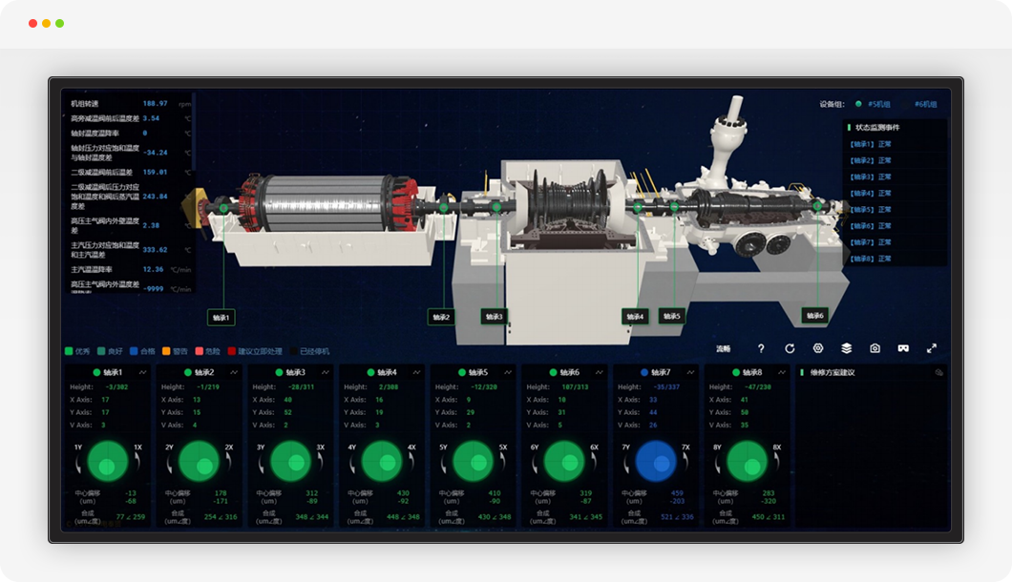Viewport: 1012px width, 582px height.
Task: Click the 良好 teal legend swatch
Action: (101, 351)
